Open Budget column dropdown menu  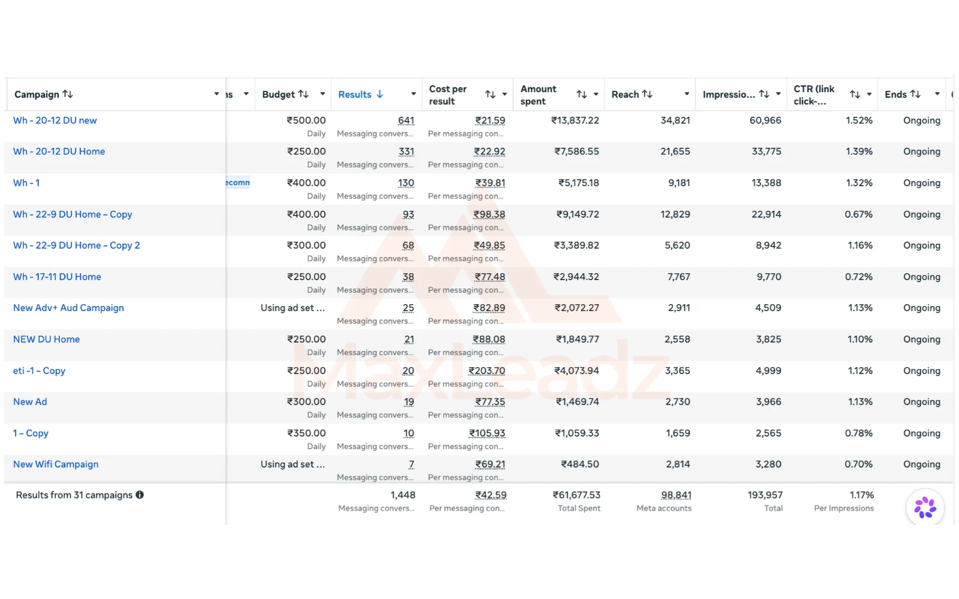(x=322, y=94)
